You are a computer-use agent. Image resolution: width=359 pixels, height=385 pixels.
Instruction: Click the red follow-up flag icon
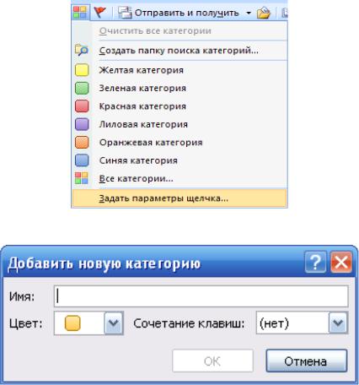click(99, 13)
